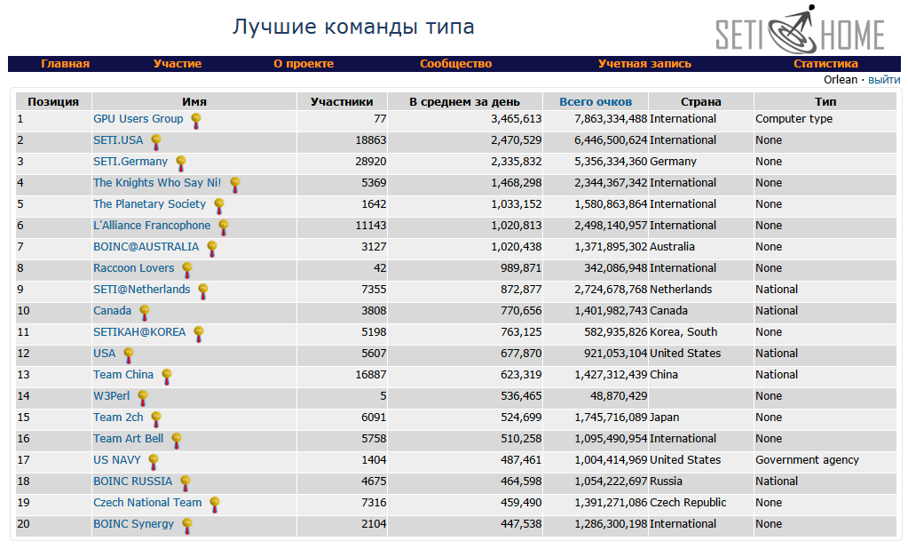Click the medal icon beside Canada team

point(145,313)
